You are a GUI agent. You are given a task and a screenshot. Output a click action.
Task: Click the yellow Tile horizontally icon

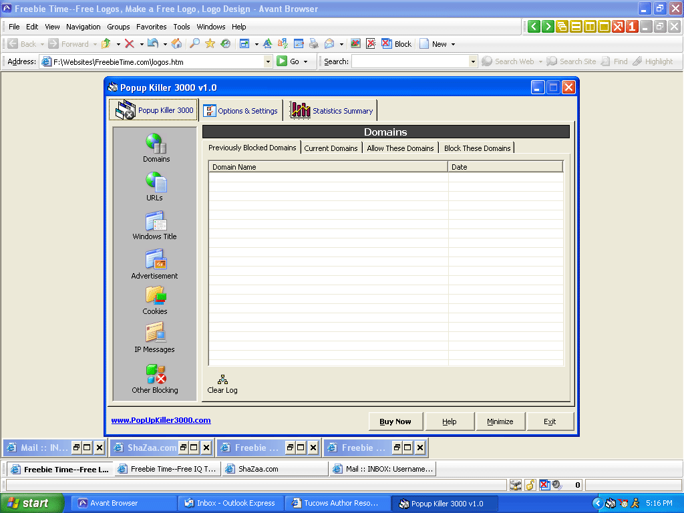[576, 27]
